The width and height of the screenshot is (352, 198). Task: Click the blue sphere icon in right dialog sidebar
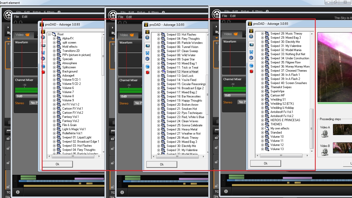[251, 66]
